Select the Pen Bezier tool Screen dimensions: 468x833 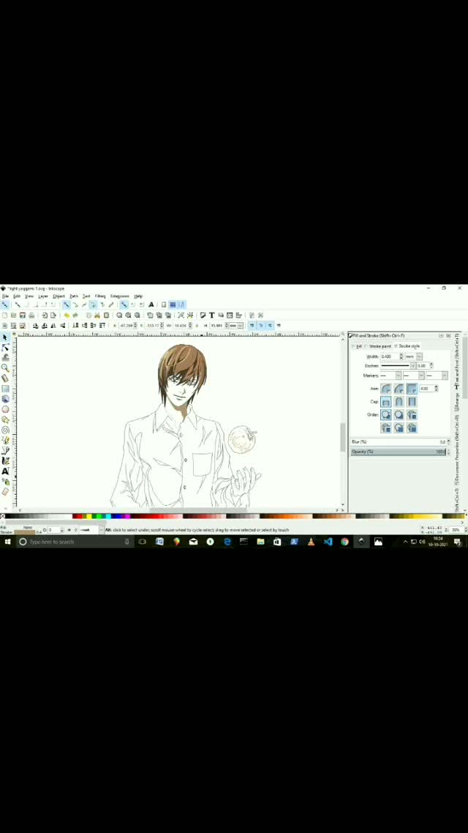(5, 450)
